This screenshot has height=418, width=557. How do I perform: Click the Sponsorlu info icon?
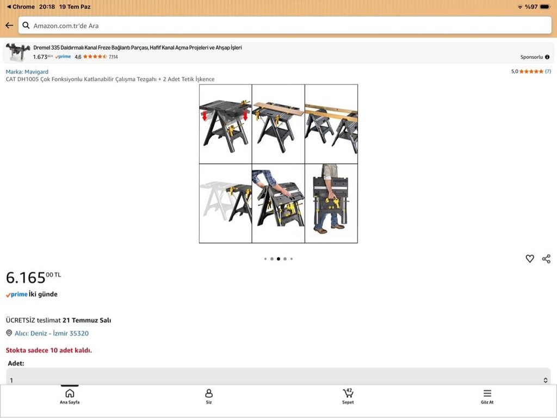(547, 57)
